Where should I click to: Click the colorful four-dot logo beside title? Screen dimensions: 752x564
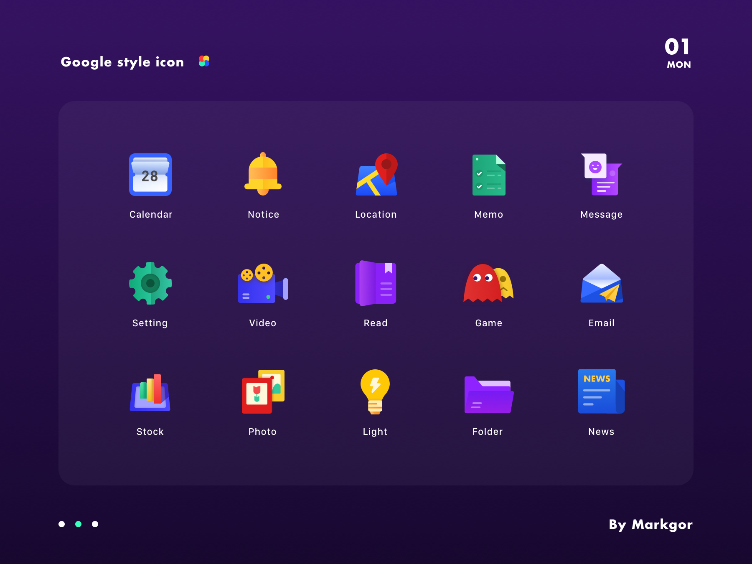pos(204,61)
